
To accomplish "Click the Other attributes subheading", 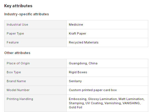I will 17,53.
